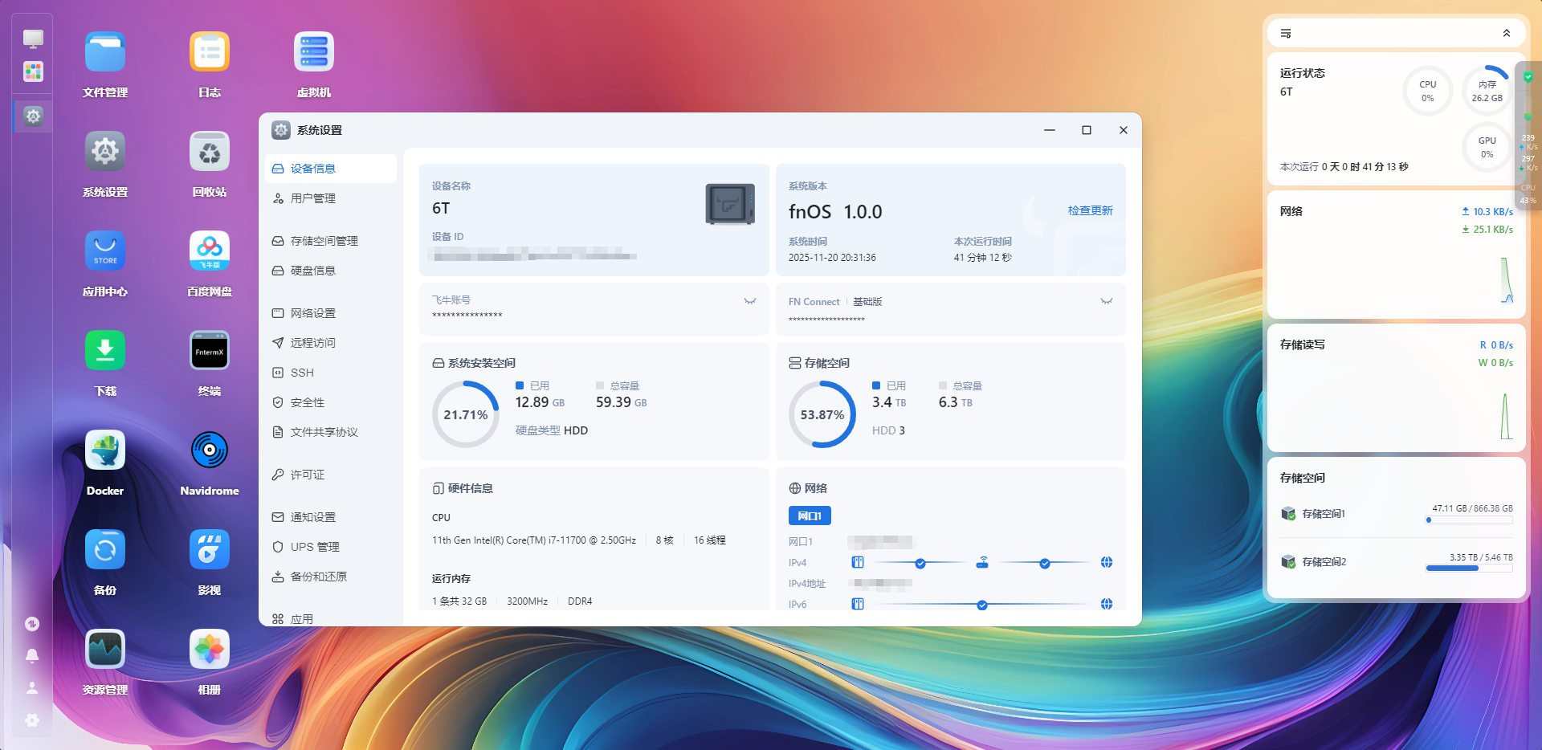Click the NAS device thumbnail image

click(730, 204)
